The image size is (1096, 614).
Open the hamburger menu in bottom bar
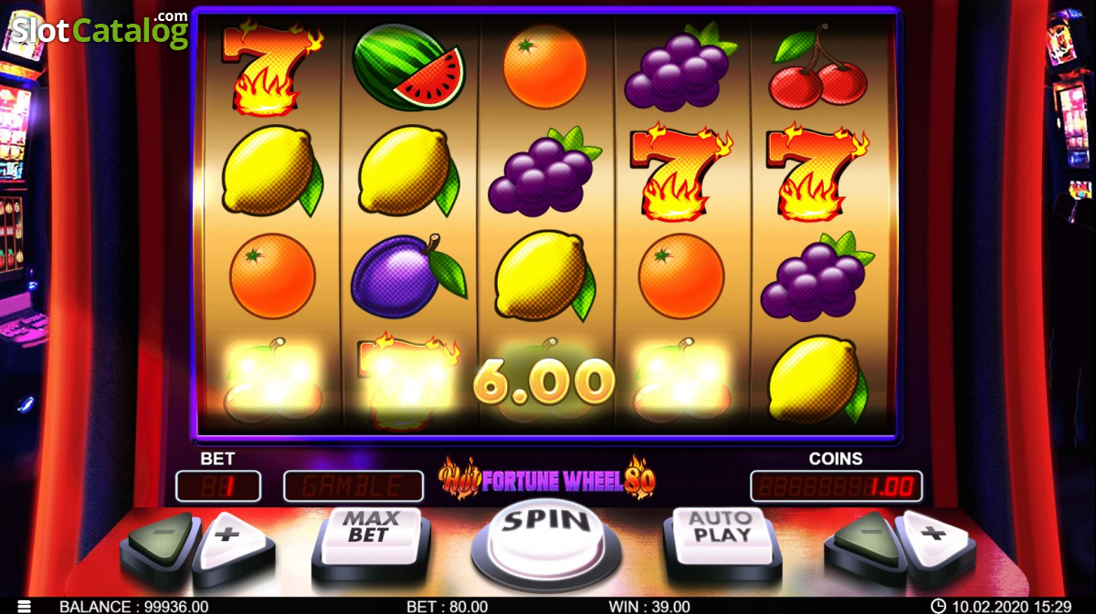pyautogui.click(x=25, y=606)
